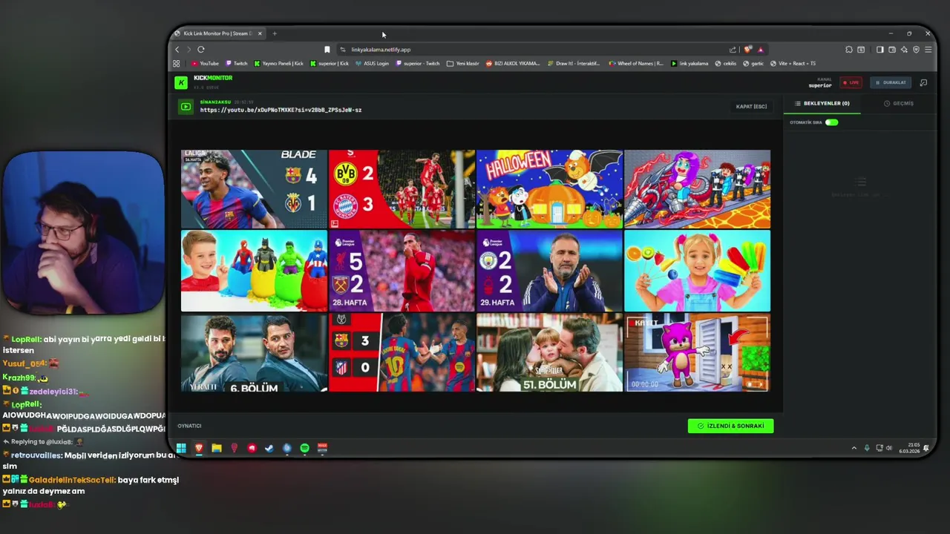The image size is (950, 534).
Task: Open the Vite + React + TS bookmark
Action: 793,64
